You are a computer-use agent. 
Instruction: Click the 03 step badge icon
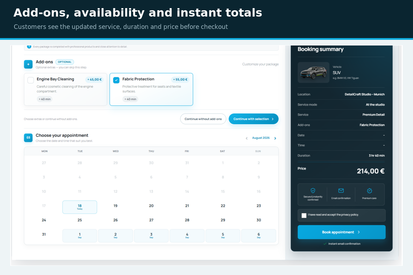(28, 137)
